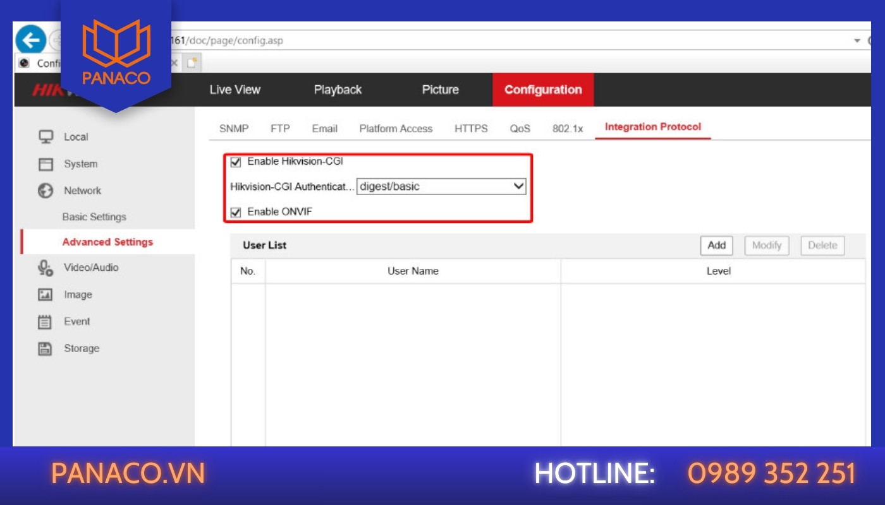Close the current browser tab
Image resolution: width=885 pixels, height=505 pixels.
174,63
